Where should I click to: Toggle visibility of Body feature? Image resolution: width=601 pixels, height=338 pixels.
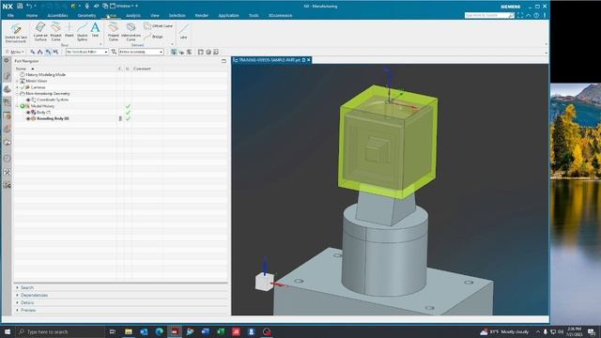point(28,113)
